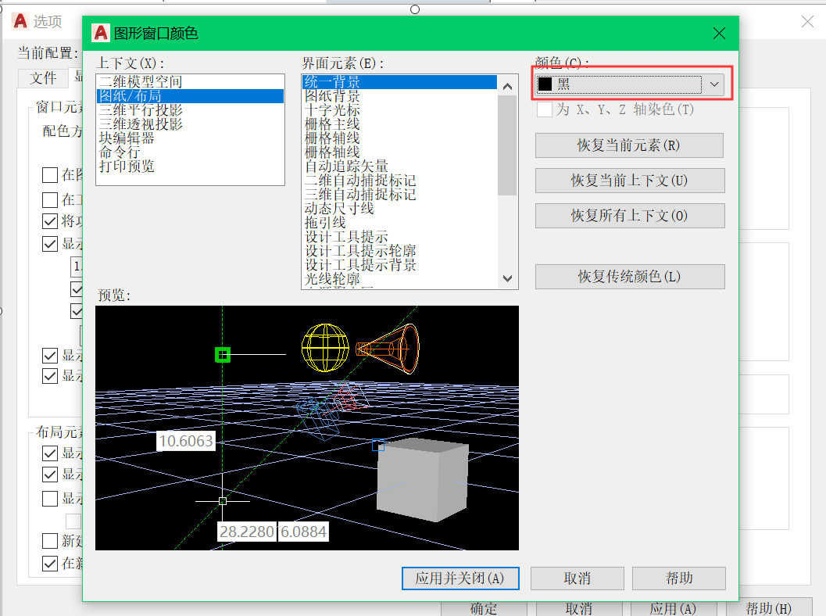Viewport: 826px width, 616px height.
Task: Open the 文件 tab in 选项 window
Action: coord(43,78)
